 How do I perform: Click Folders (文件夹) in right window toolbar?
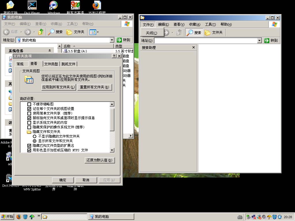click(214, 33)
